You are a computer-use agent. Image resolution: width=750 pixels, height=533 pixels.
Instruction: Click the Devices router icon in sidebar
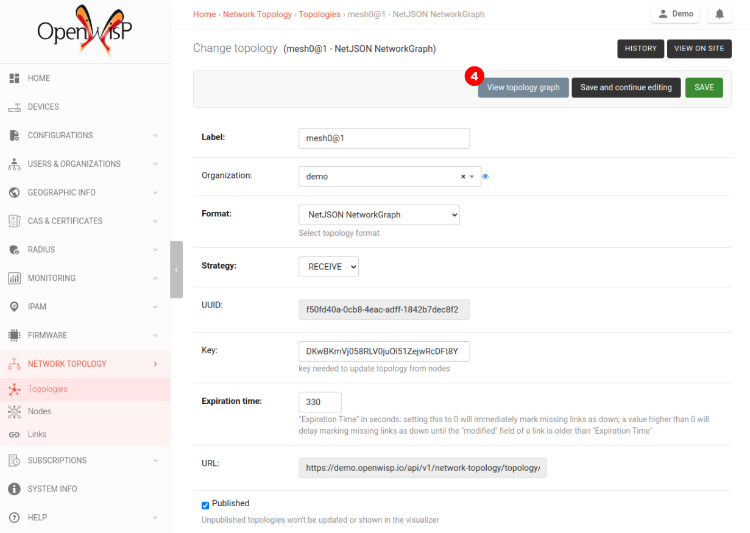pos(15,107)
